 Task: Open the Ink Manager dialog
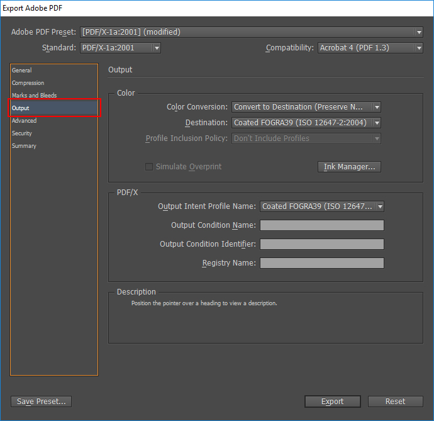click(349, 167)
